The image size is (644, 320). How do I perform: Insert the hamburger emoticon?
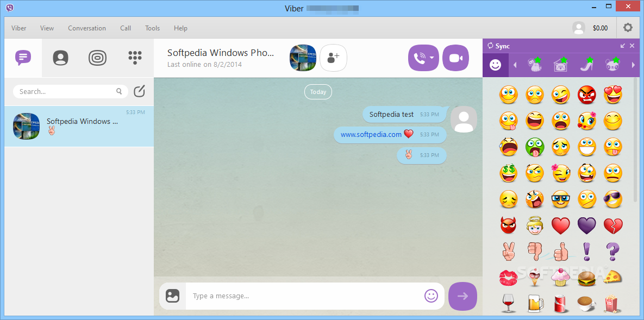point(586,278)
